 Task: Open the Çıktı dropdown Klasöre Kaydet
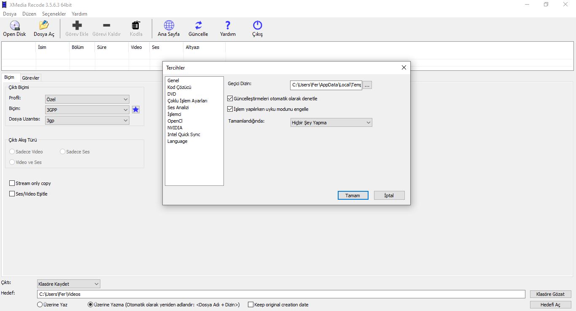pyautogui.click(x=69, y=284)
